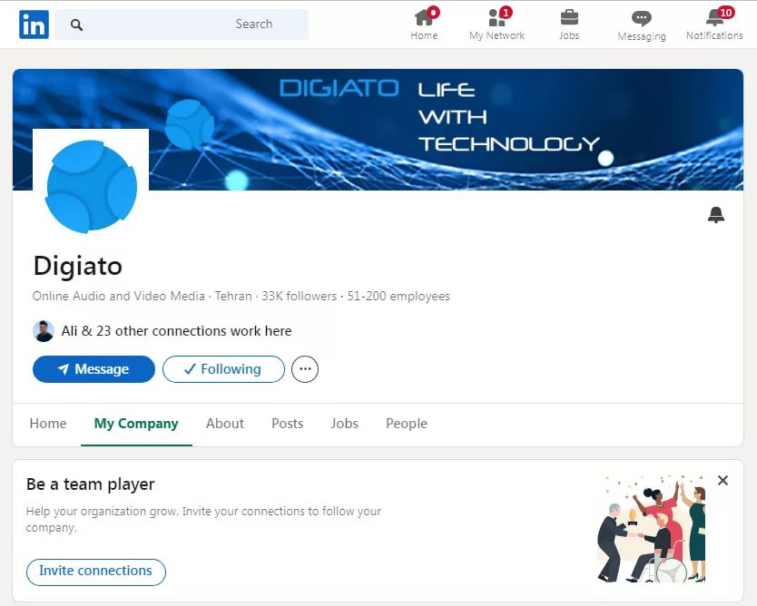This screenshot has width=757, height=606.
Task: Focus the Search input field
Action: 182,24
